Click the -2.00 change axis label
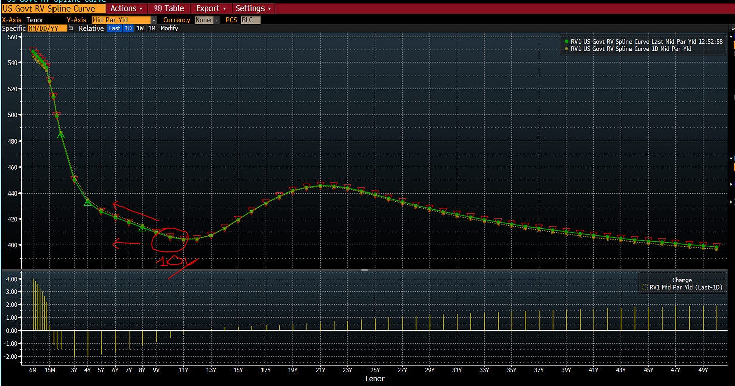The height and width of the screenshot is (386, 735). tap(10, 357)
